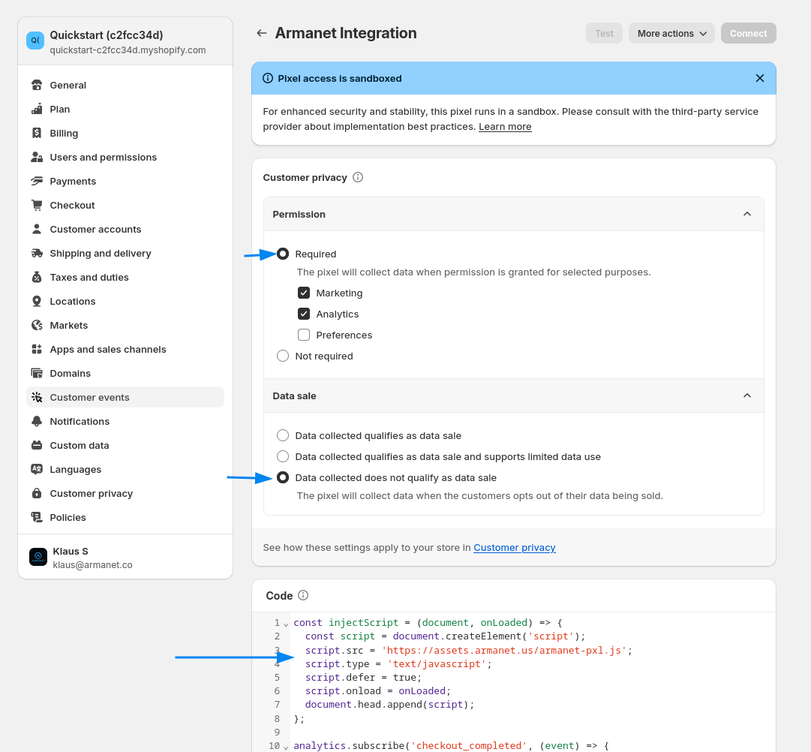Screen dimensions: 811x752
Task: Select the Not required radio option
Action: 283,356
